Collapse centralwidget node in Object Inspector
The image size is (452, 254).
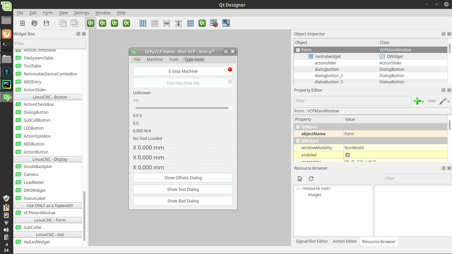(304, 57)
